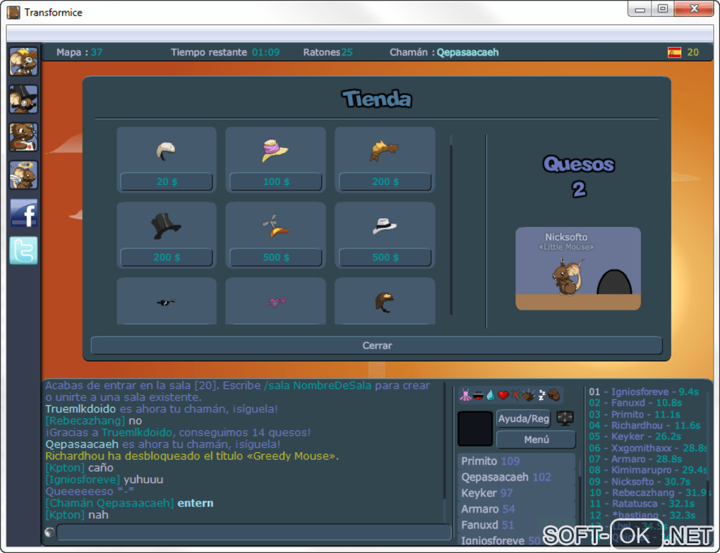Select the white feather hat item
720x553 pixels.
[x=166, y=150]
